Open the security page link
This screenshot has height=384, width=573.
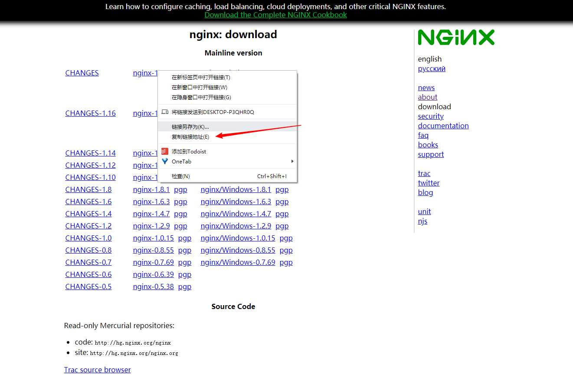point(431,116)
